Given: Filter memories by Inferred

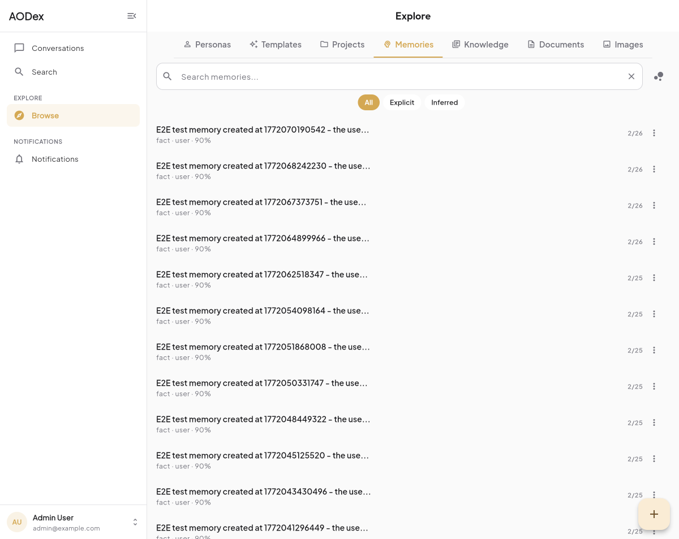Looking at the screenshot, I should click(x=445, y=102).
